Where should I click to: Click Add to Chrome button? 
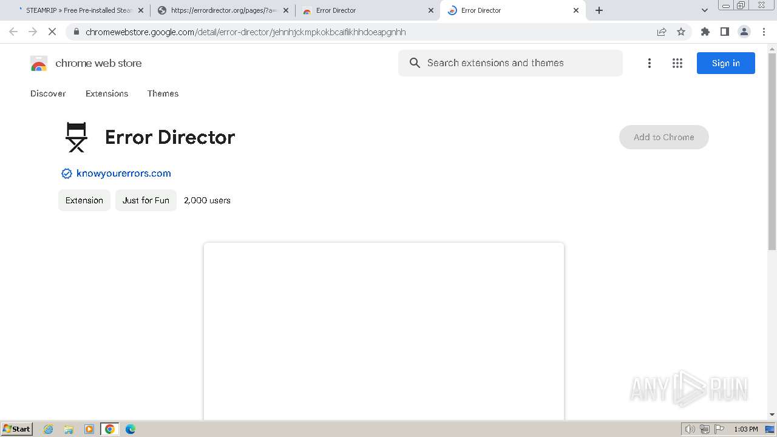[x=664, y=137]
